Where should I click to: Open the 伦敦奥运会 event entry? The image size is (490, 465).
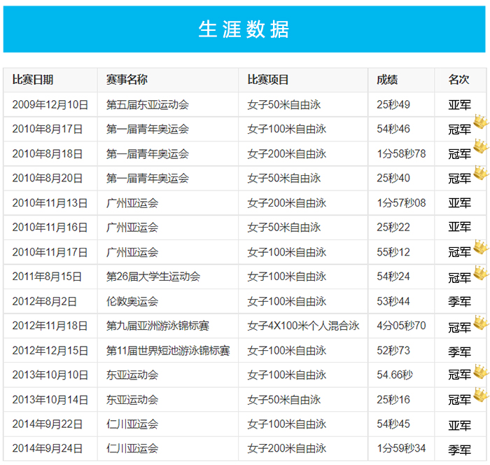(x=132, y=302)
